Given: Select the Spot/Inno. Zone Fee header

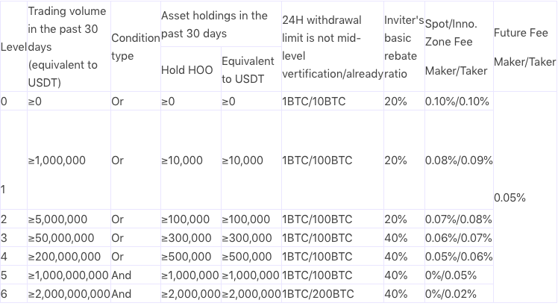Looking at the screenshot, I should pyautogui.click(x=459, y=47).
